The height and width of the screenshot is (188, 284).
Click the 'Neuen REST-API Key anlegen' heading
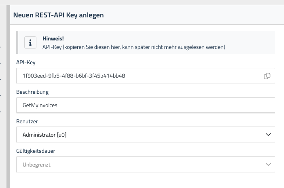(59, 15)
